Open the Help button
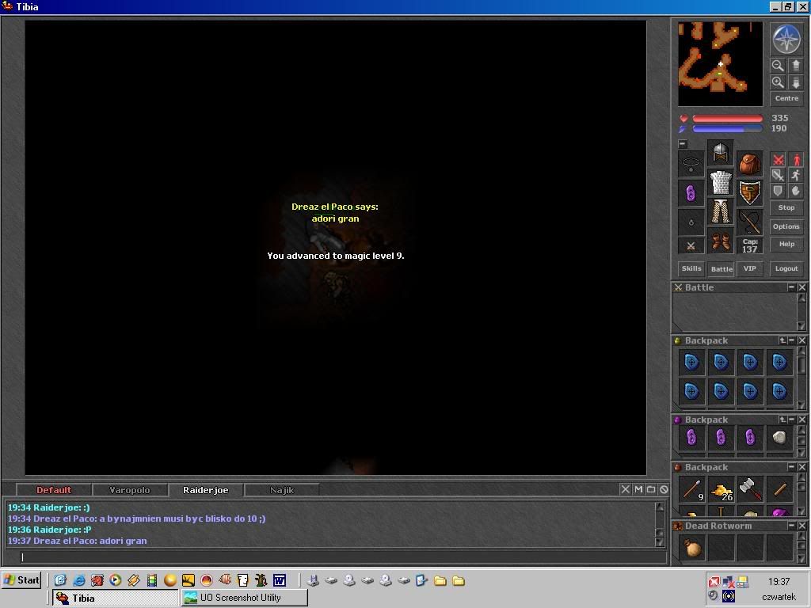 (786, 244)
